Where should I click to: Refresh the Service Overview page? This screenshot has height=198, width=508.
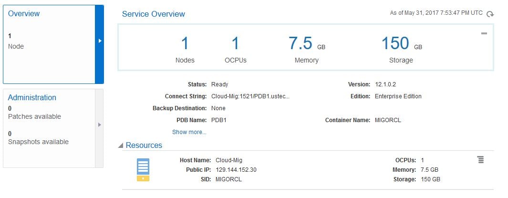[x=490, y=14]
